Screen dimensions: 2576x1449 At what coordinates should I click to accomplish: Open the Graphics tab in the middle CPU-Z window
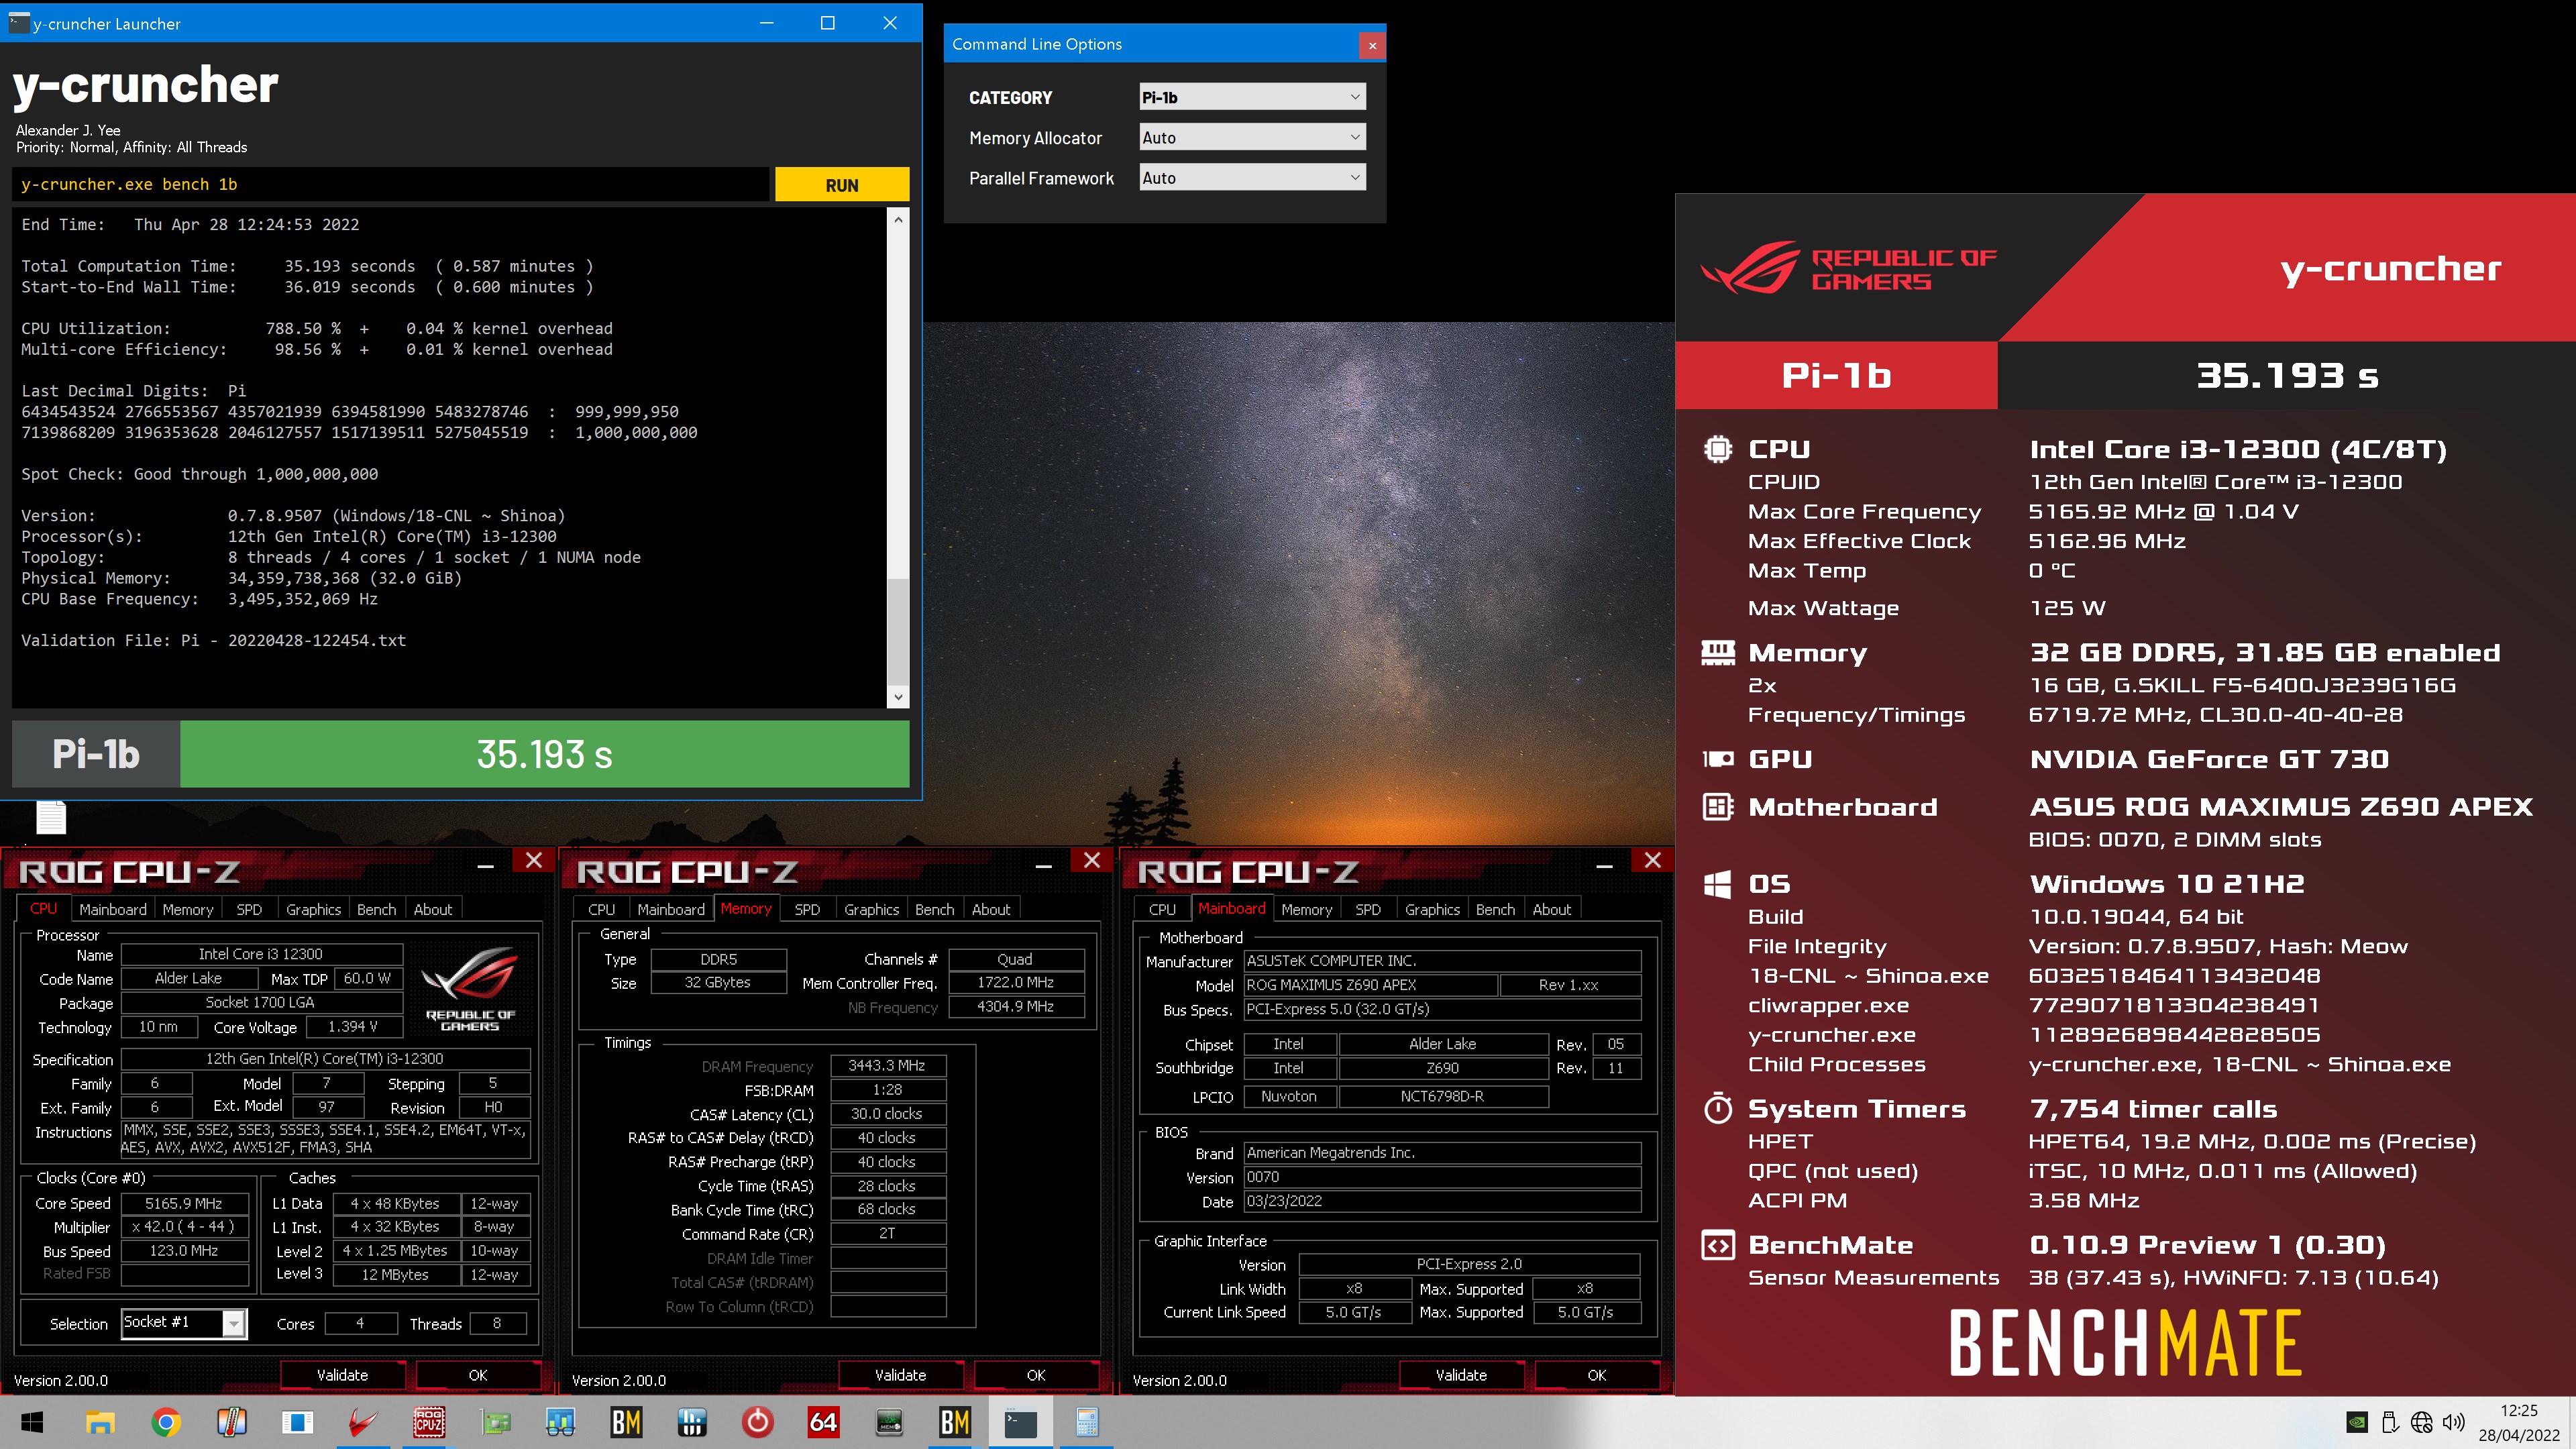click(871, 909)
